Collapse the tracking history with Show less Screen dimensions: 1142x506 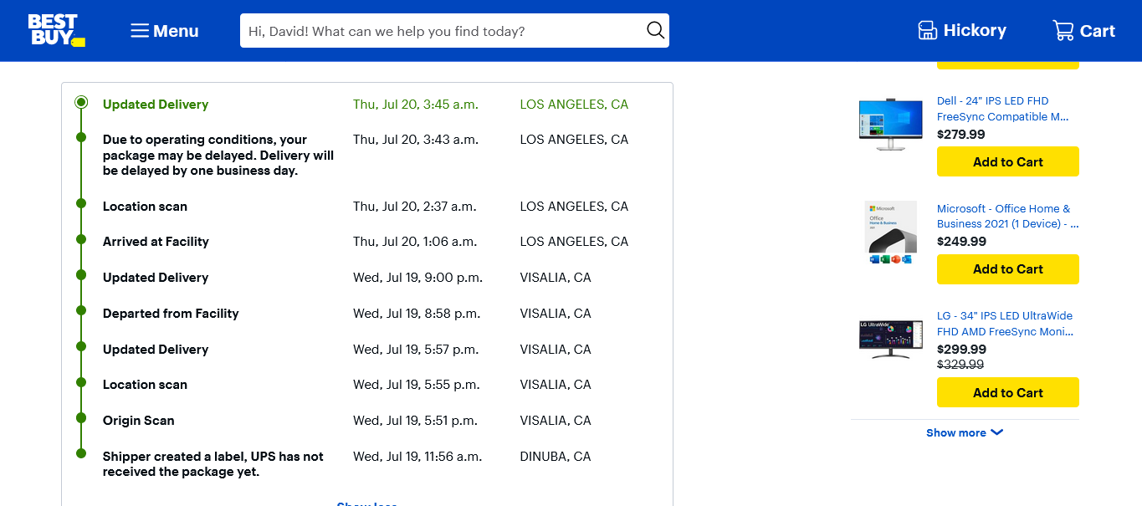(366, 503)
